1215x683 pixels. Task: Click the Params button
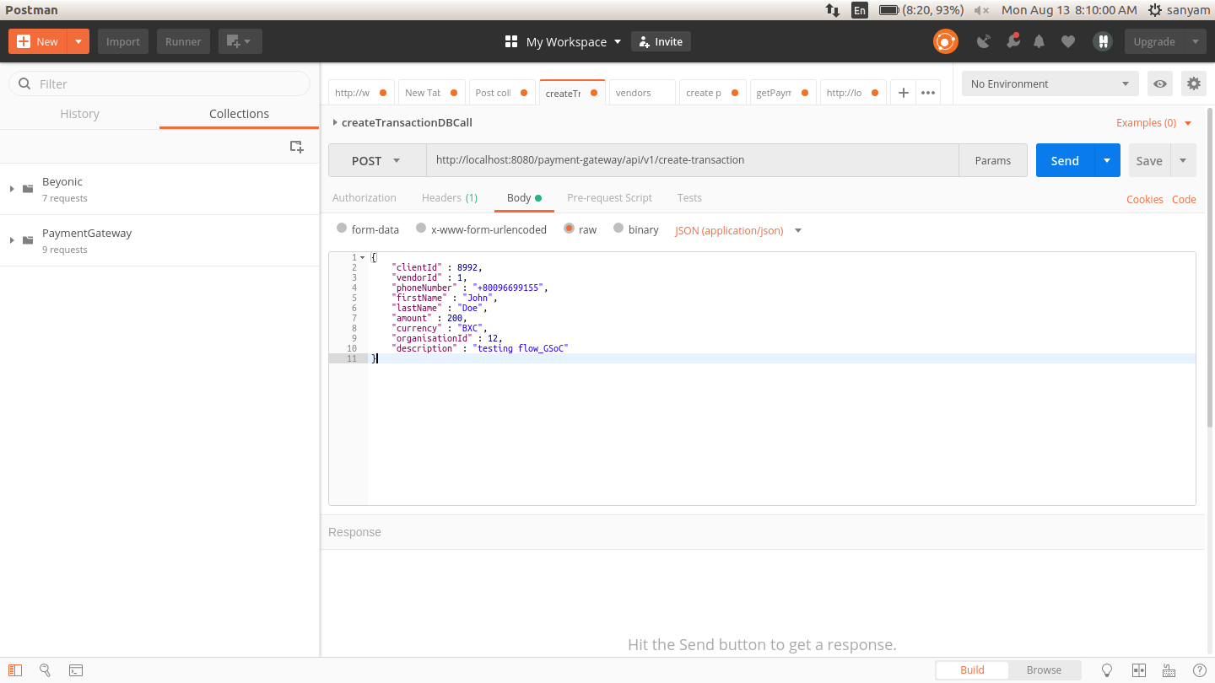tap(993, 160)
